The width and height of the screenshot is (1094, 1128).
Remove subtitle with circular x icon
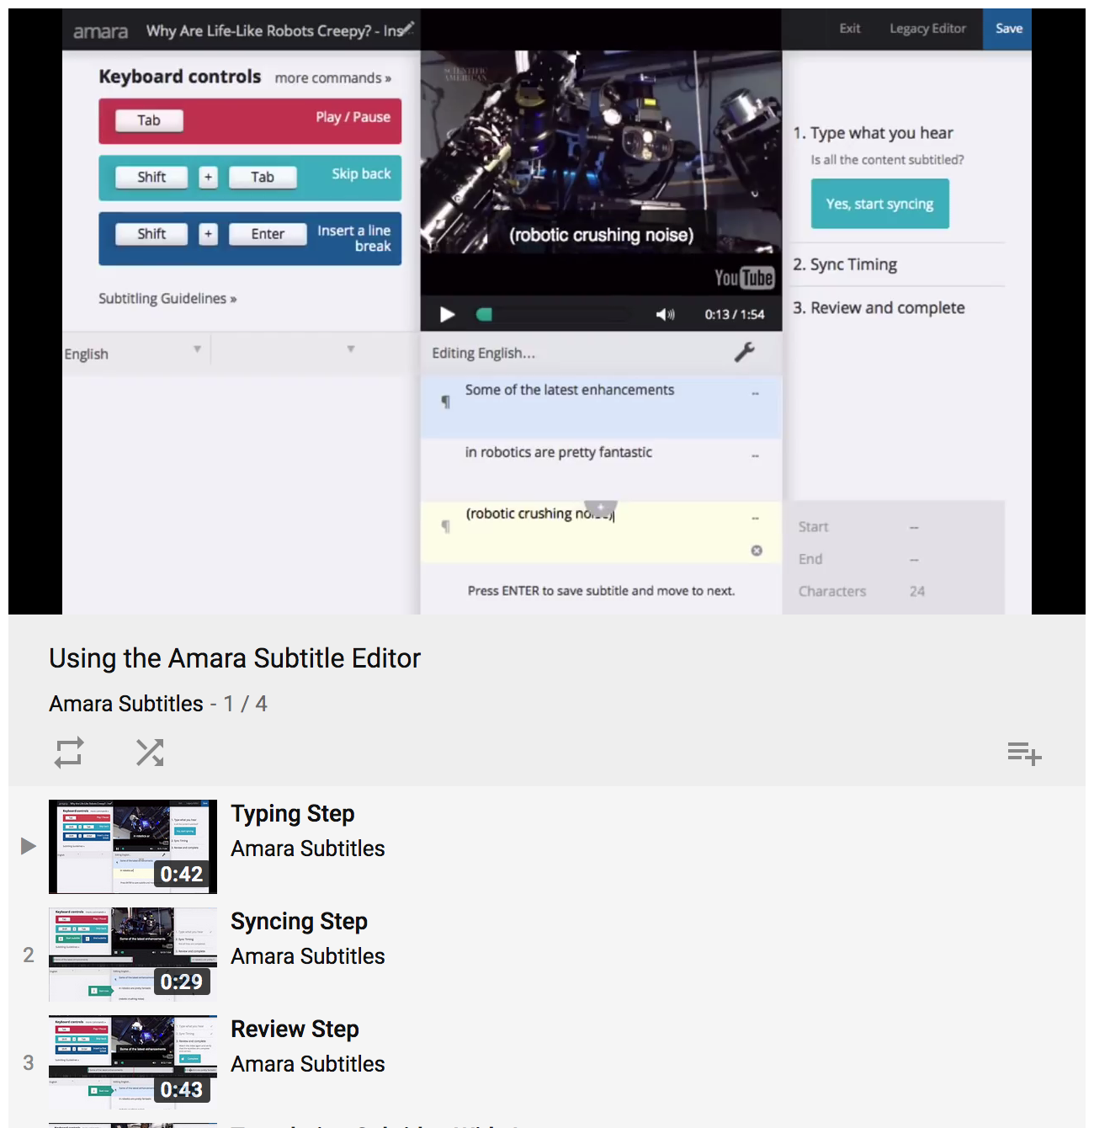pyautogui.click(x=757, y=551)
